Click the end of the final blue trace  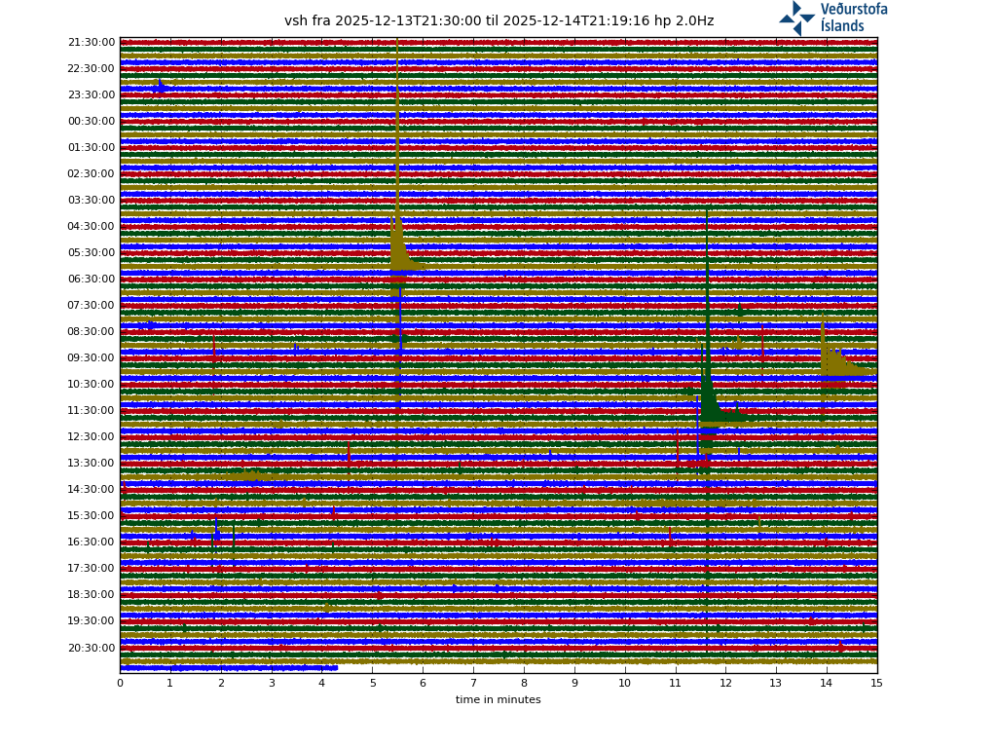(x=336, y=668)
